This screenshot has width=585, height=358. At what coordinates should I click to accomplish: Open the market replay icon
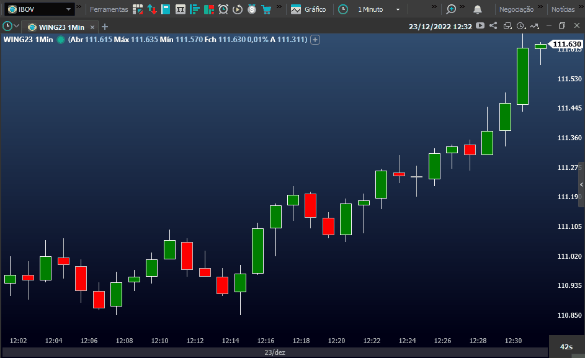(x=237, y=9)
